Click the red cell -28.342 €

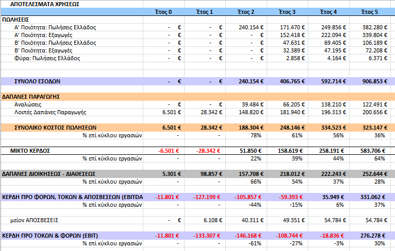tap(208, 151)
